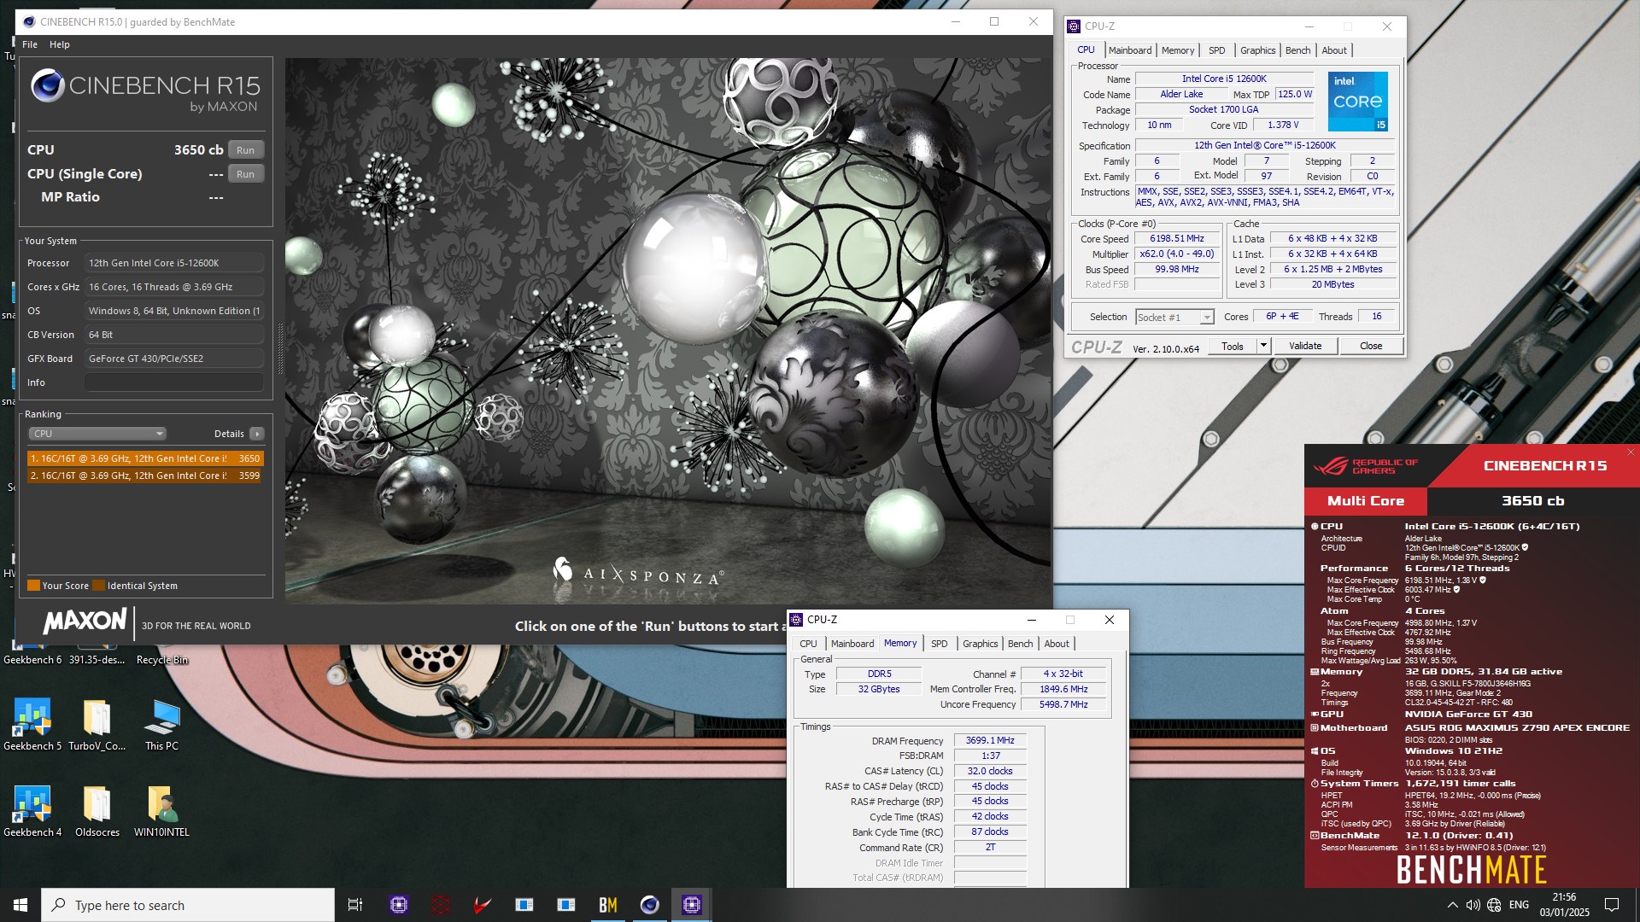Click the Your Score orange legend swatch
Image resolution: width=1640 pixels, height=922 pixels.
[34, 586]
